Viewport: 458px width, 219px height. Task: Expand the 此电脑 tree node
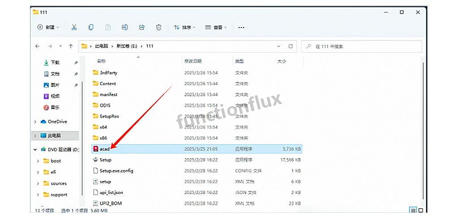click(35, 136)
